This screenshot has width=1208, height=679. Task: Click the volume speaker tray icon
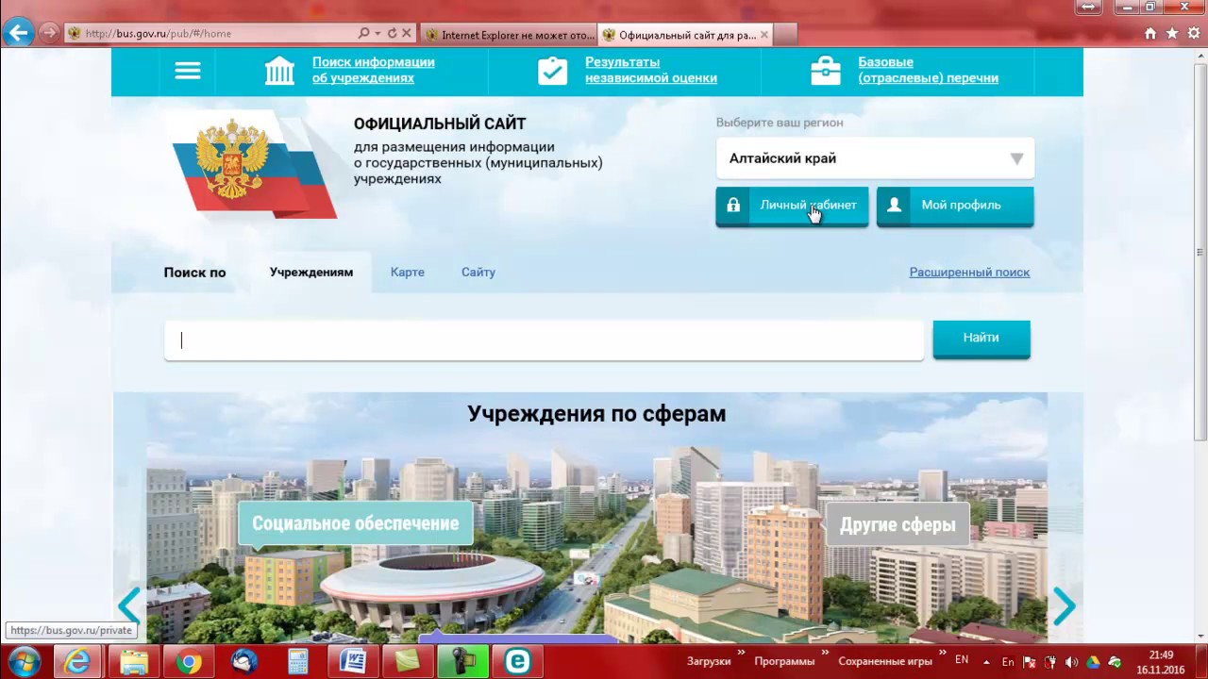coord(1072,662)
